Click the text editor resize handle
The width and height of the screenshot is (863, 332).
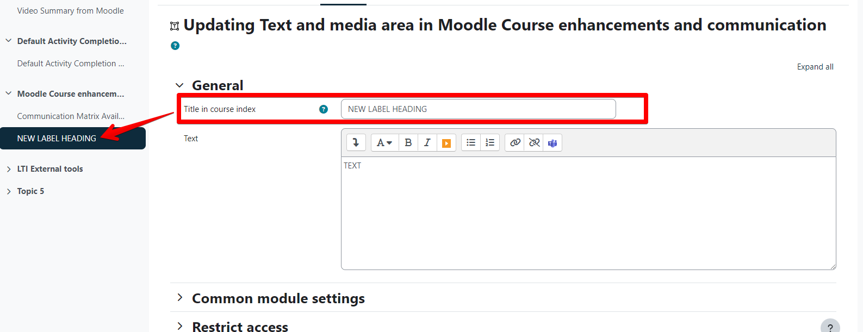click(833, 266)
